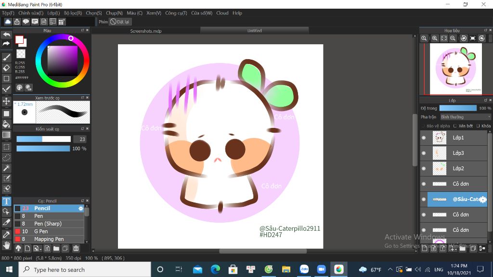
Task: Open brush folder icon in brush panel
Action: click(56, 249)
